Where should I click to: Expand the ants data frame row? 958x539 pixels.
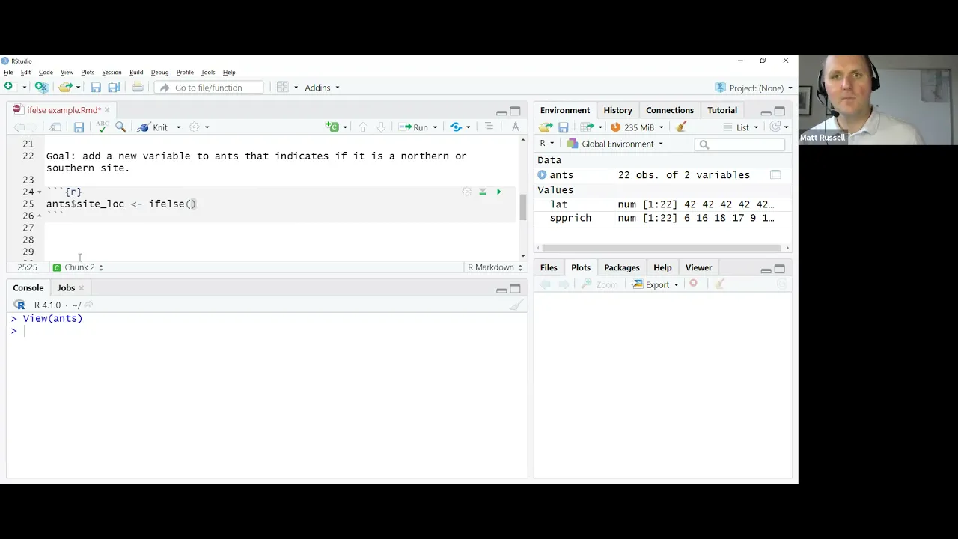click(x=542, y=175)
